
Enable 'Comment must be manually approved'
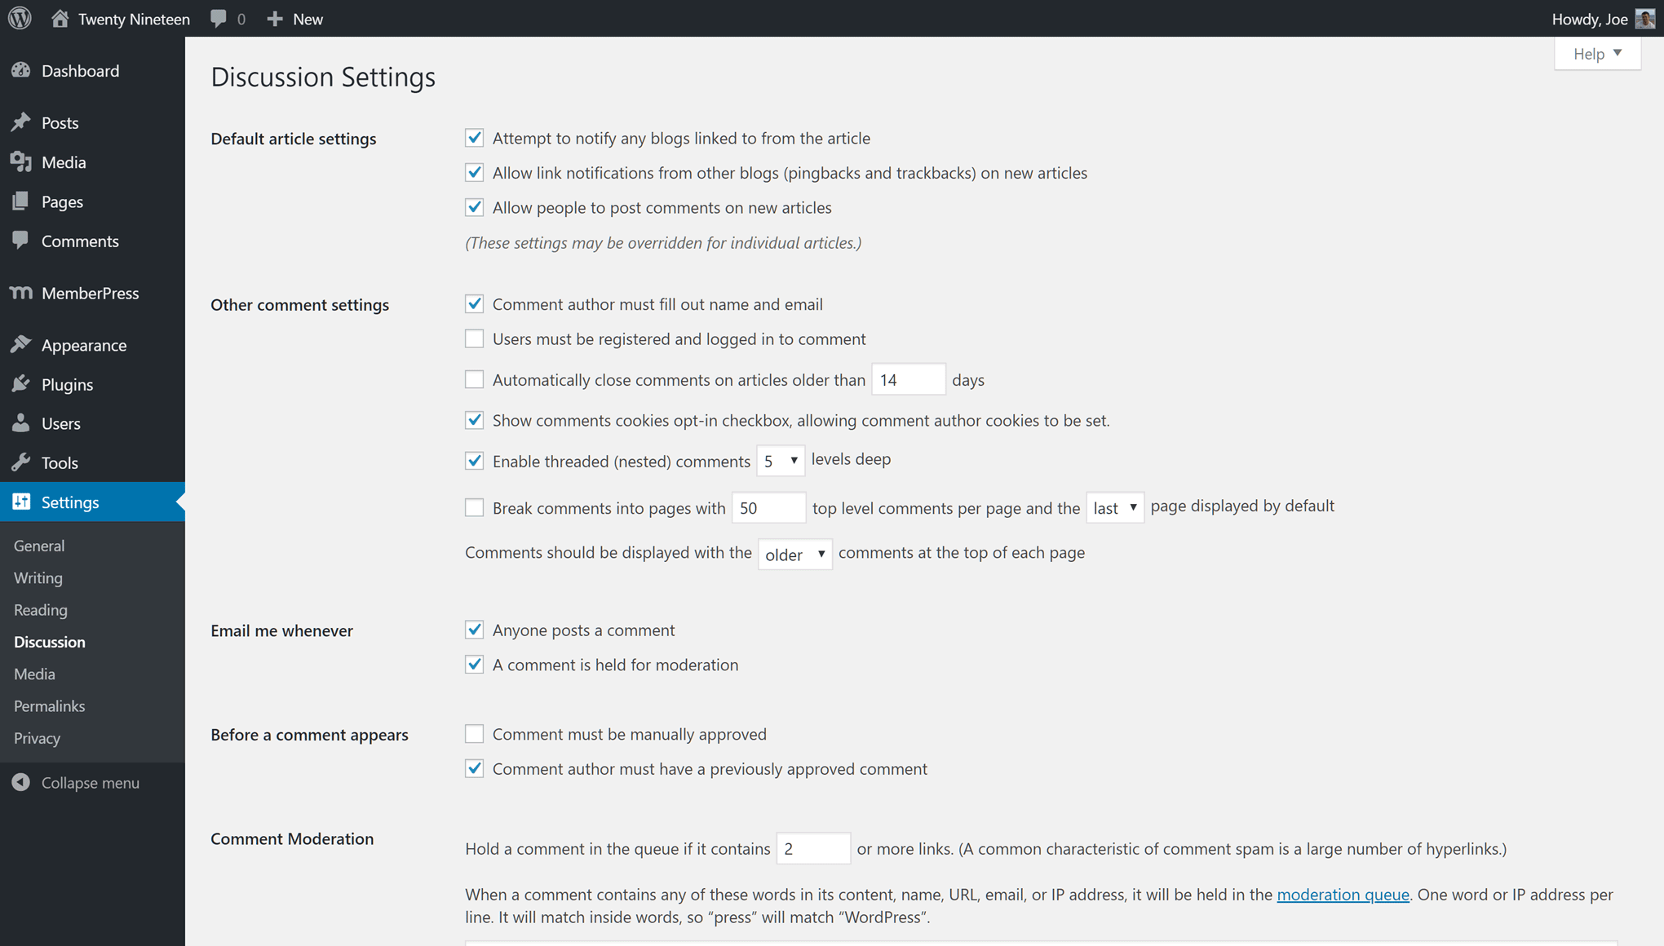click(473, 733)
